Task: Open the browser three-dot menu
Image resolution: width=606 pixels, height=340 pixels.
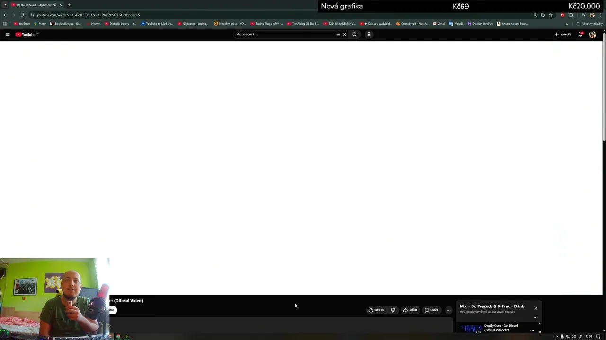Action: click(601, 15)
